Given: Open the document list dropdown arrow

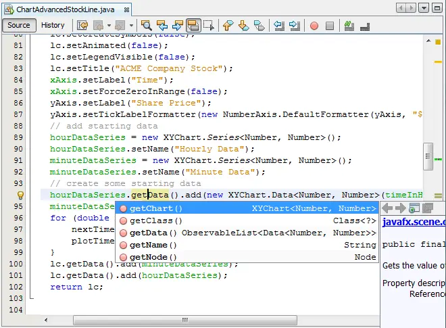Looking at the screenshot, I should point(424,7).
